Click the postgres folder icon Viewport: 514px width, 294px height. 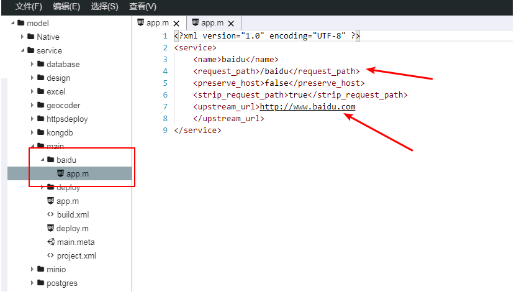(x=41, y=283)
